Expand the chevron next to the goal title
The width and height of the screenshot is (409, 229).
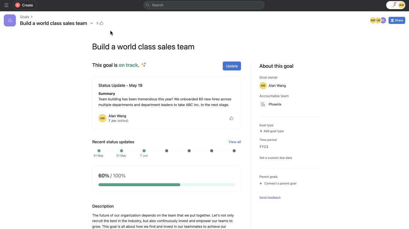[92, 23]
